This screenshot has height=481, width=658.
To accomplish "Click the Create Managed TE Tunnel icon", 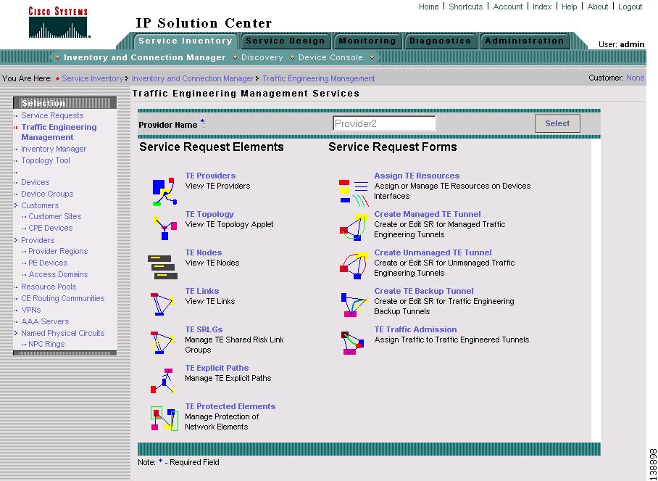I will [x=354, y=227].
